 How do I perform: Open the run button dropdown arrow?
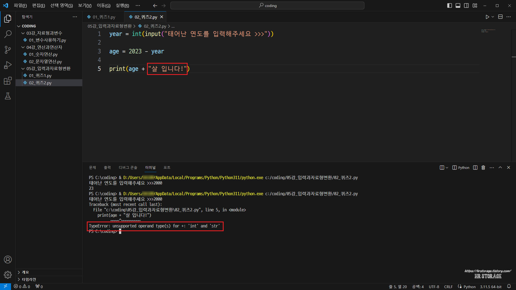(493, 17)
